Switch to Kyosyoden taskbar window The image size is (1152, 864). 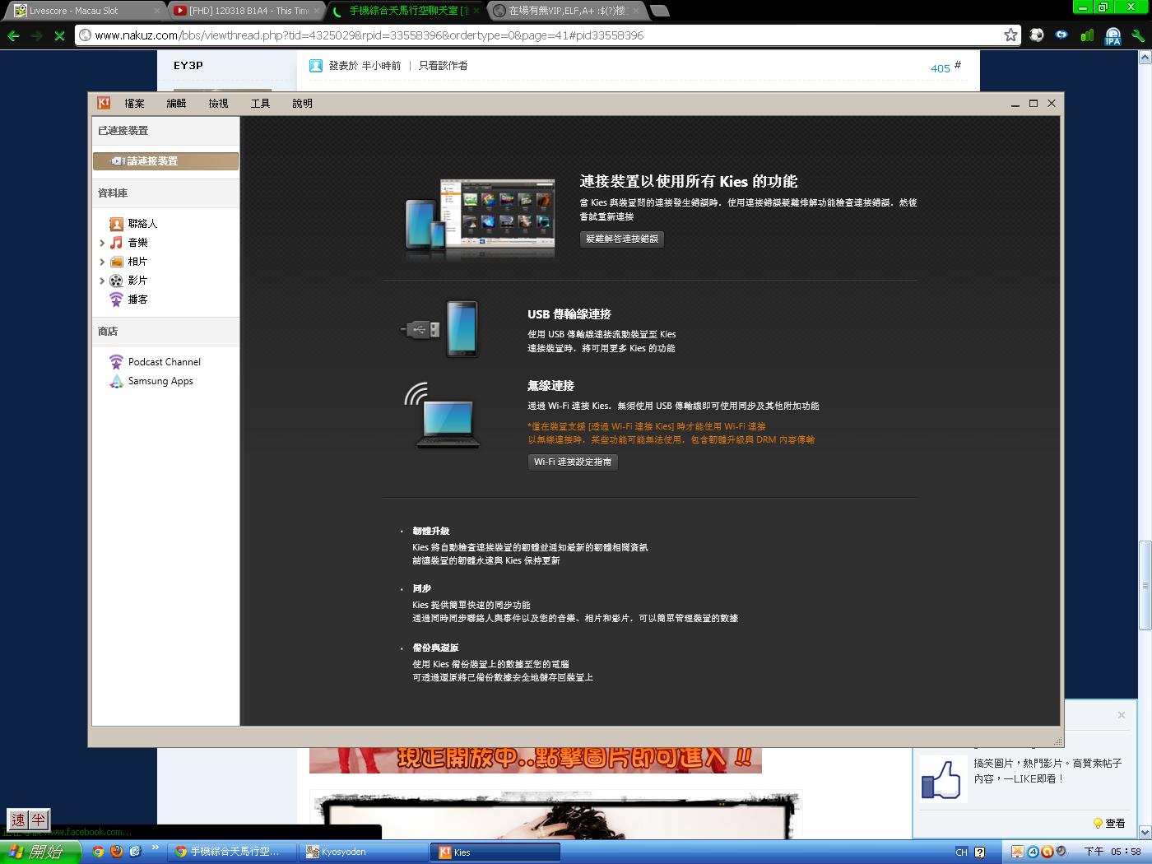tap(362, 852)
